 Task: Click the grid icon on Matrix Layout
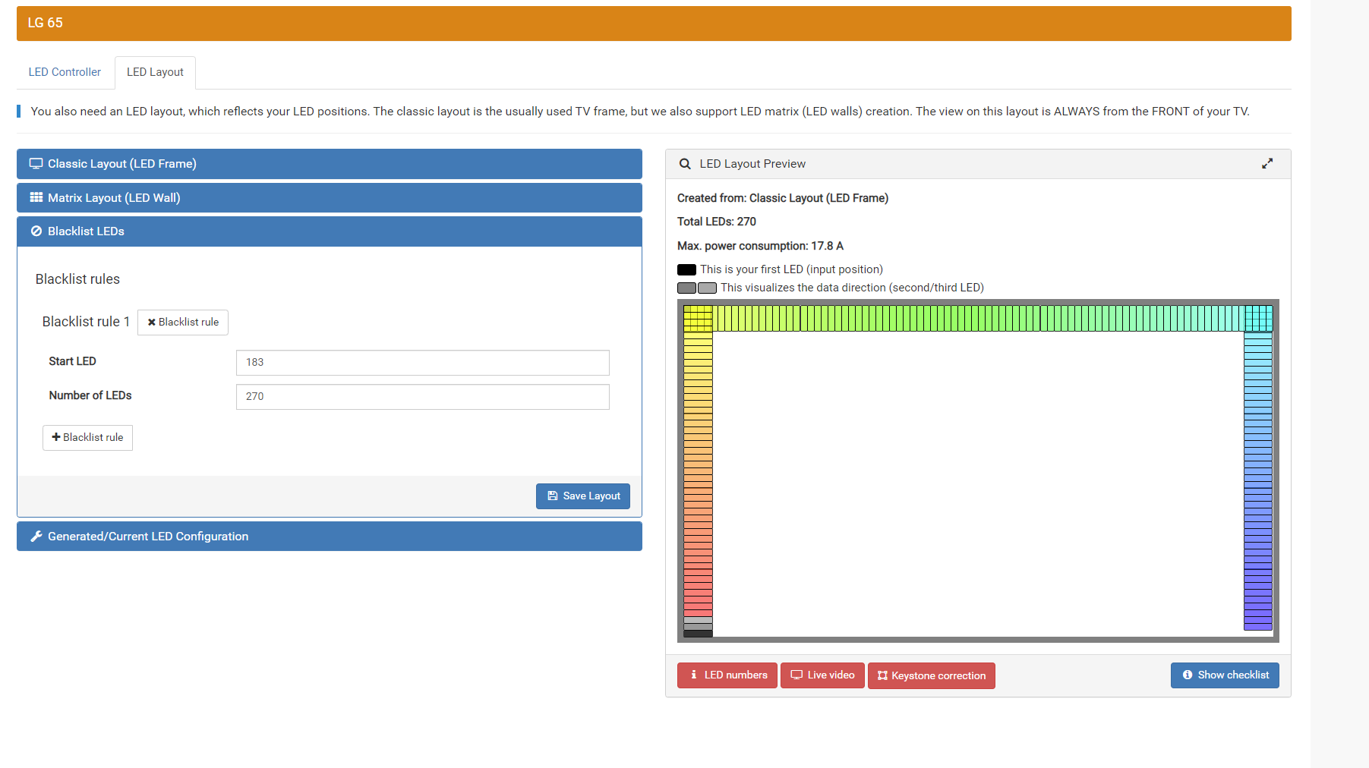pyautogui.click(x=36, y=197)
